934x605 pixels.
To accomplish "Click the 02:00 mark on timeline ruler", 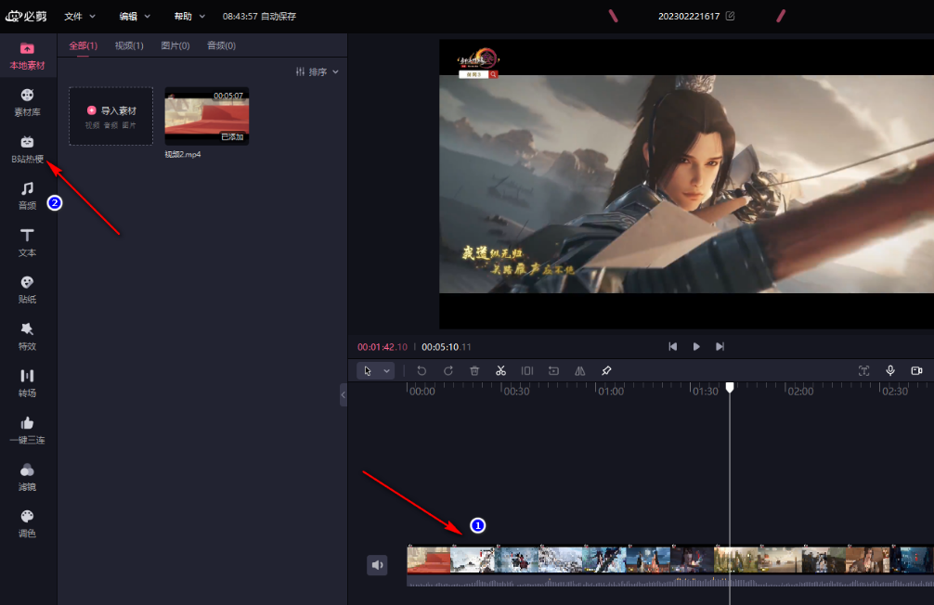I will point(800,392).
